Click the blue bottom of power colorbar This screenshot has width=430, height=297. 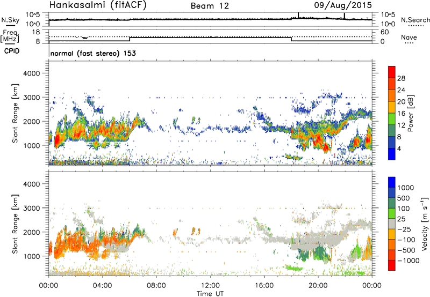pyautogui.click(x=392, y=154)
